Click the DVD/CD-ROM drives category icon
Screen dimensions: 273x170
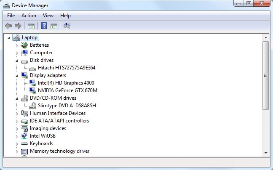[24, 98]
